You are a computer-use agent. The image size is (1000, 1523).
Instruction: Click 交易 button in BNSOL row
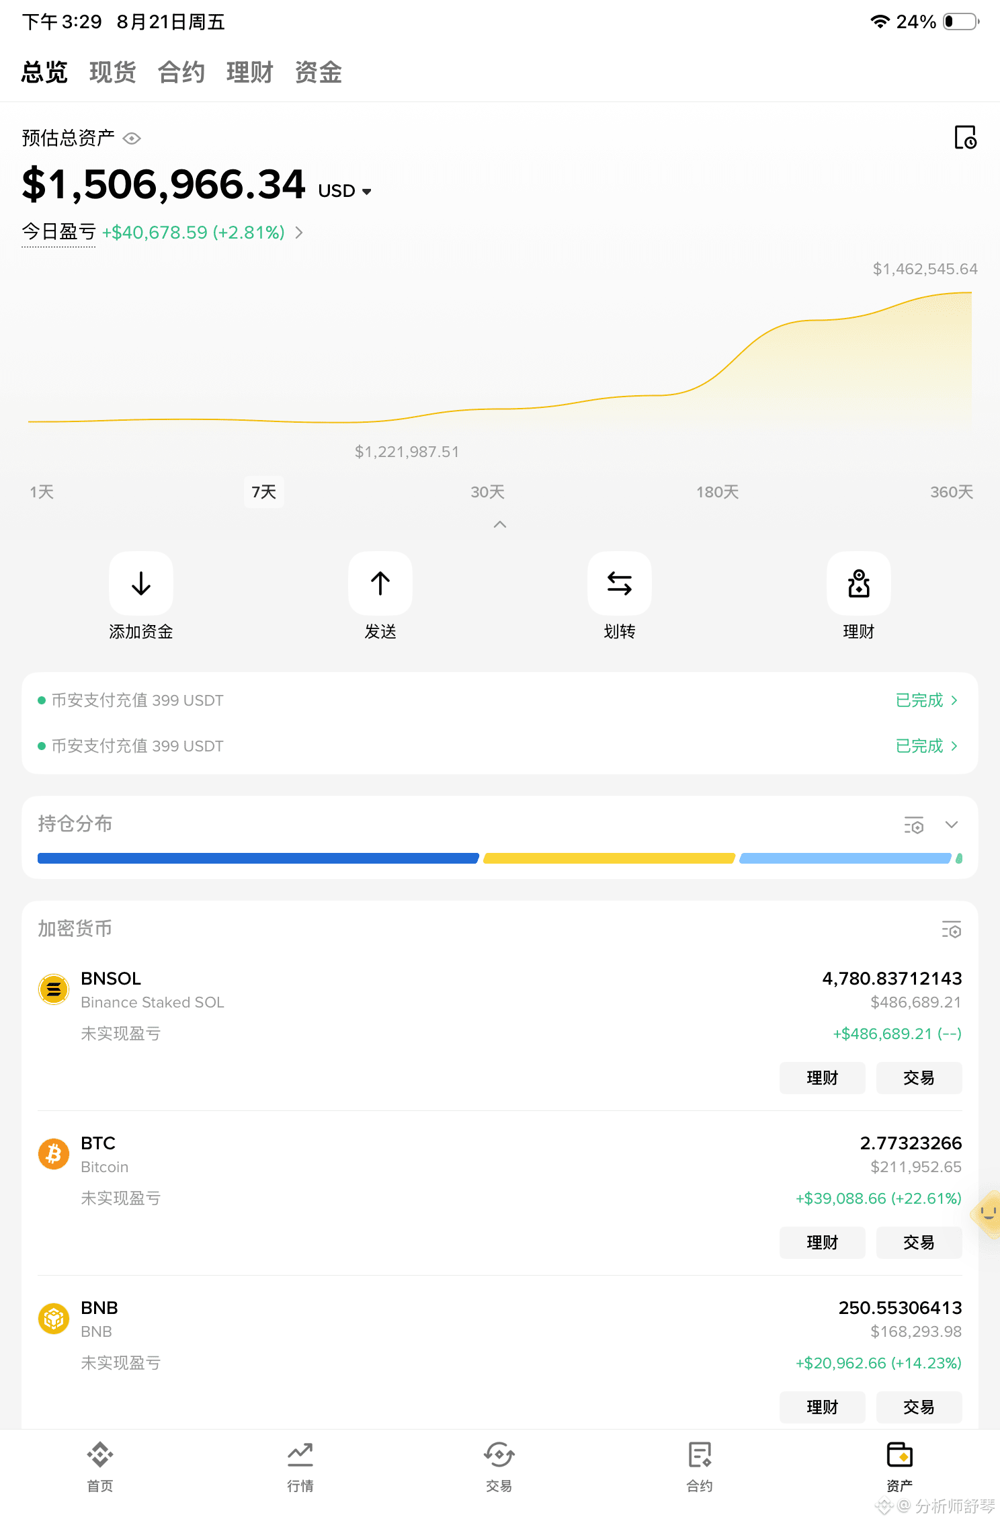coord(919,1078)
